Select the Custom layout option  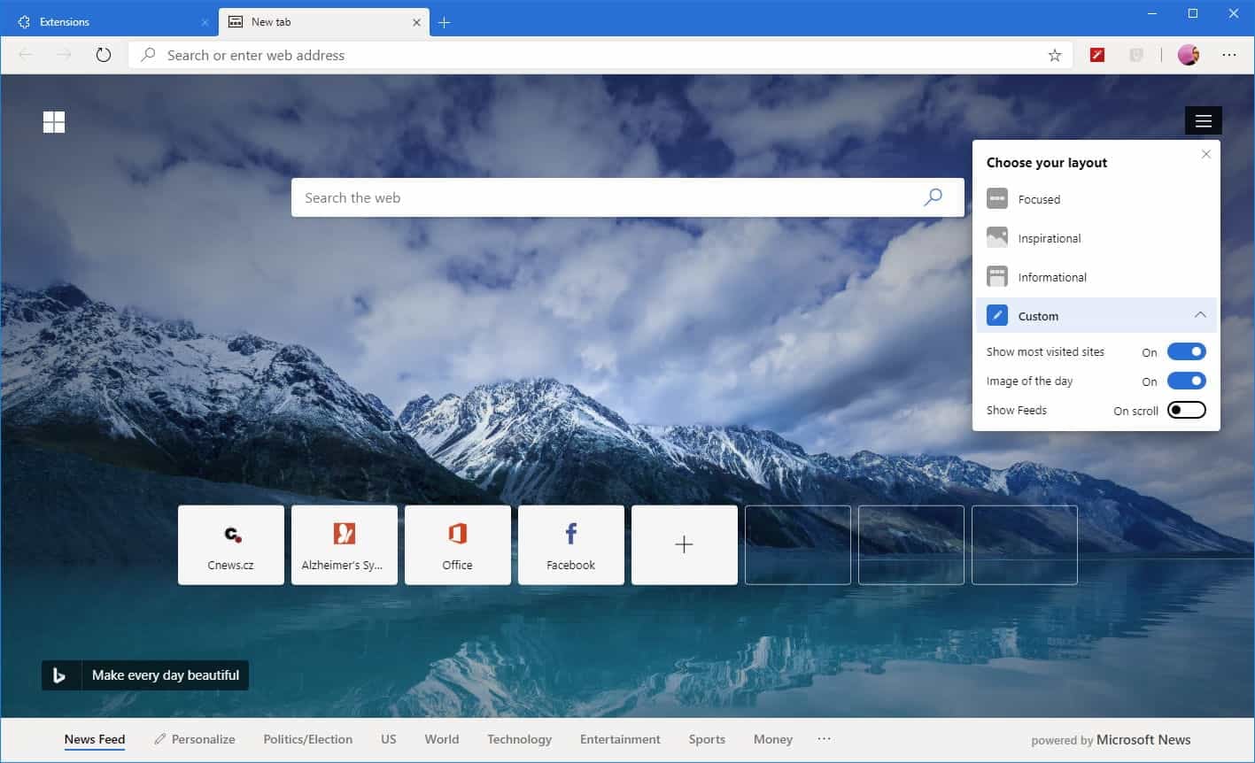tap(1096, 316)
